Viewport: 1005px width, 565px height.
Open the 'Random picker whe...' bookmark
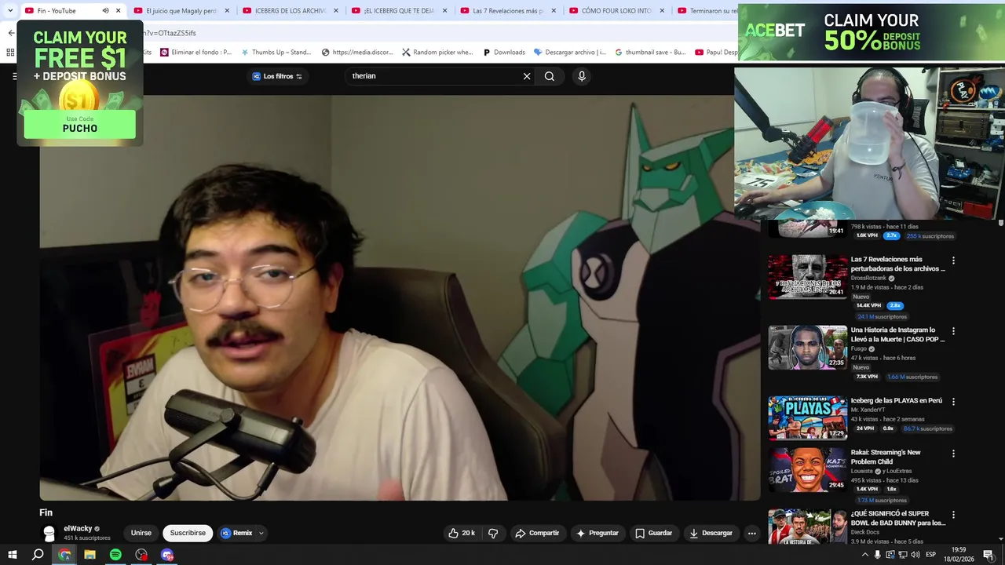[437, 53]
